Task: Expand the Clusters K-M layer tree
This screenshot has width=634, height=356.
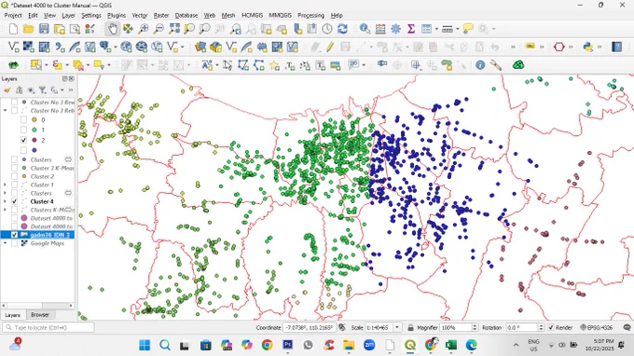Action: tap(5, 210)
